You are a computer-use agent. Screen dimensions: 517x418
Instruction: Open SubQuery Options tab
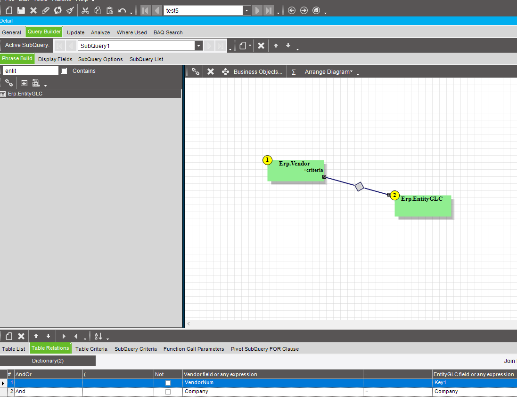coord(100,59)
